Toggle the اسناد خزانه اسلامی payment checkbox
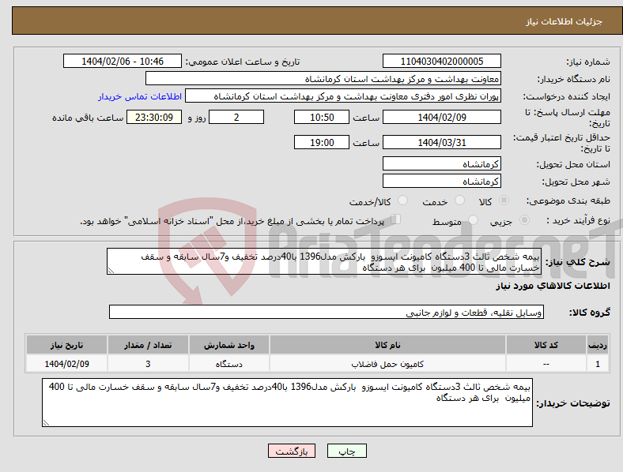The width and height of the screenshot is (623, 472). pos(395,219)
